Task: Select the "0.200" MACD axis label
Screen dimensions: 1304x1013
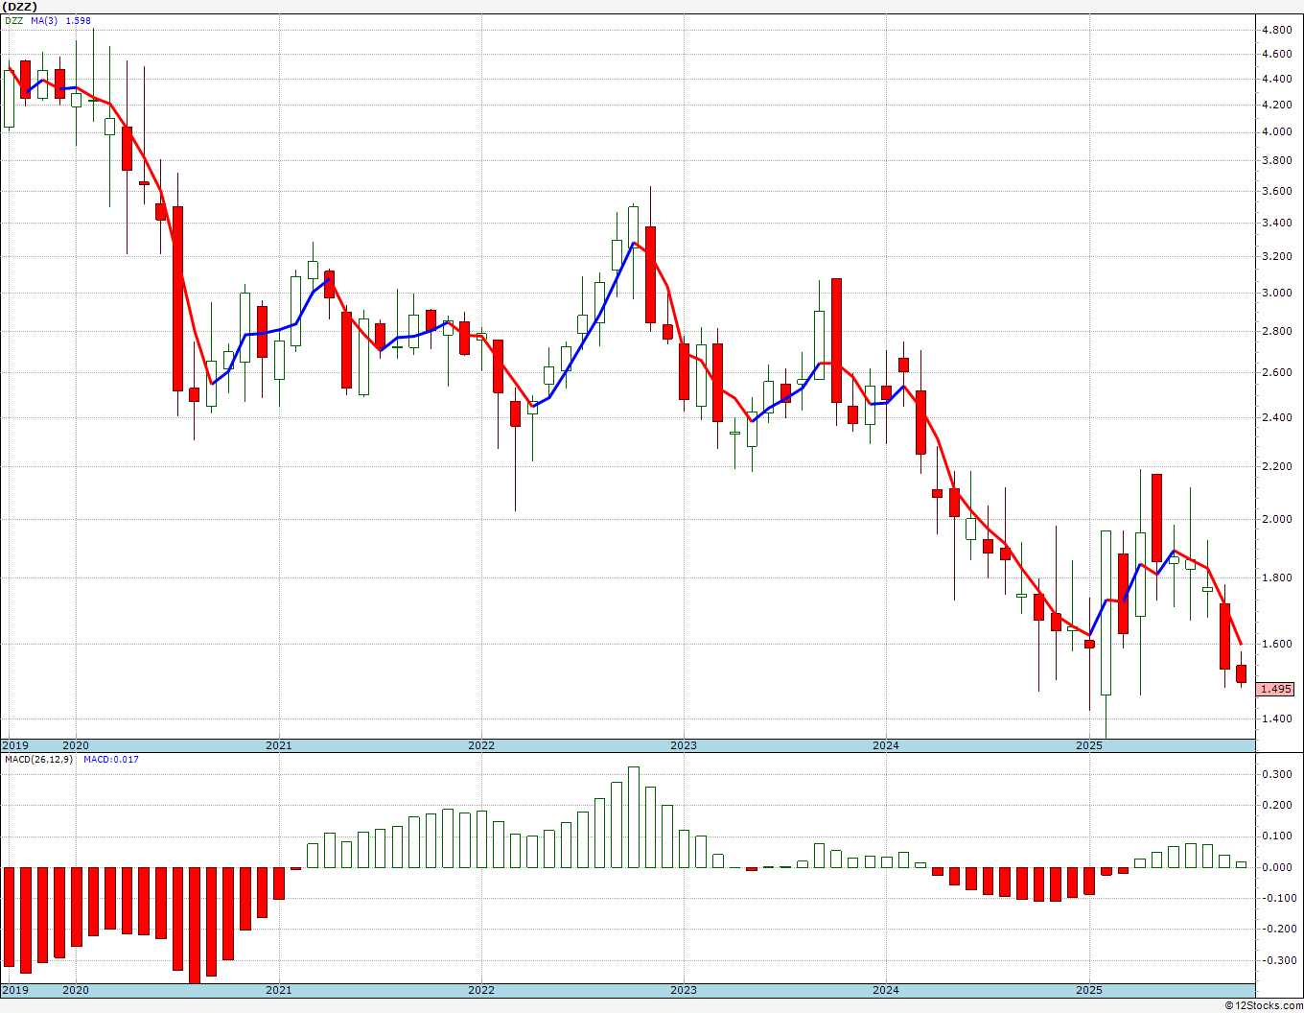Action: [1276, 805]
